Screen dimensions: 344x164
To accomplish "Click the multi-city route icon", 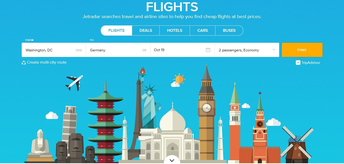I will (x=24, y=63).
